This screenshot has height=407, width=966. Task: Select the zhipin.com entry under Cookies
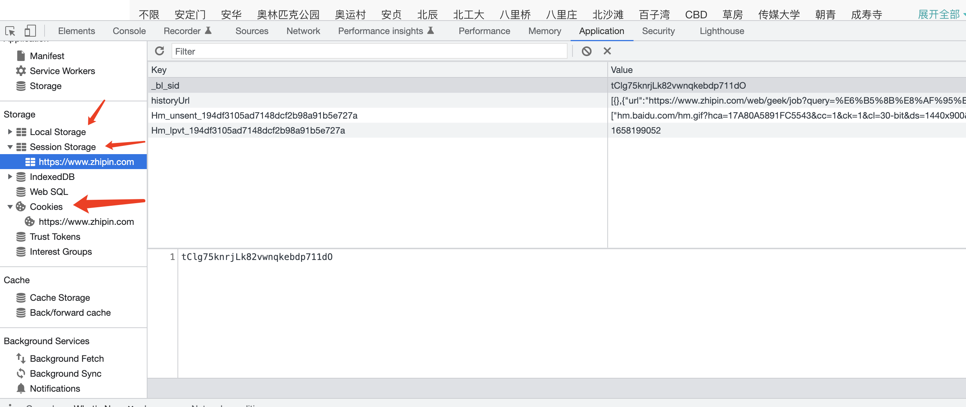86,221
